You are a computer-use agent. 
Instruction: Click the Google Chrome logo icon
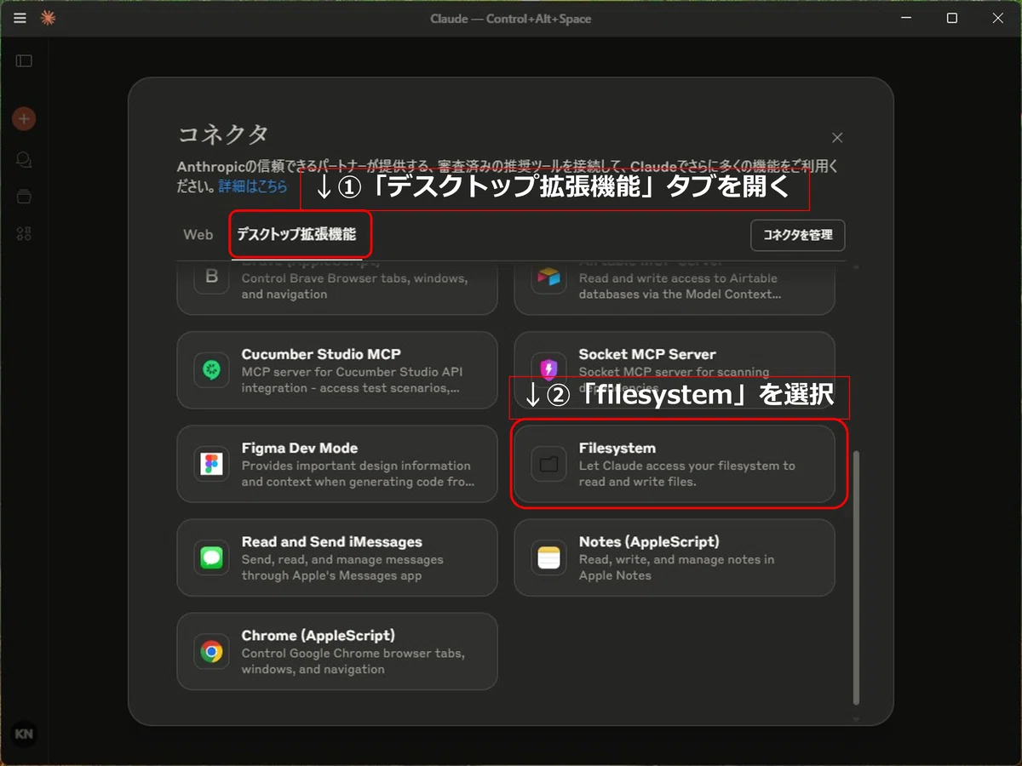tap(211, 652)
